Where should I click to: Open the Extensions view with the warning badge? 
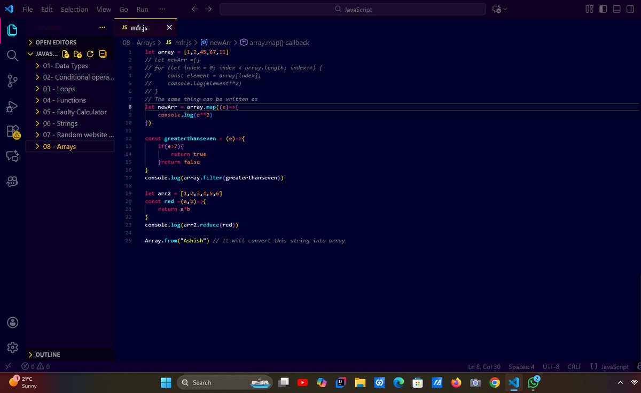click(x=12, y=131)
